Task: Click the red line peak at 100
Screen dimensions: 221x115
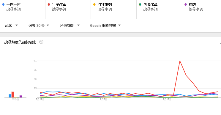Action: (x=180, y=61)
